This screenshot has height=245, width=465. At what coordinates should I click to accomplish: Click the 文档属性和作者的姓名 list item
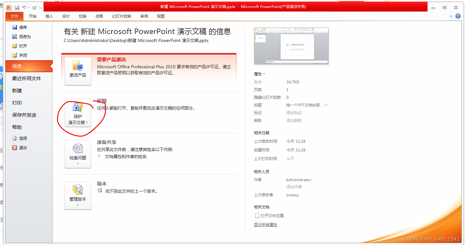pos(126,156)
